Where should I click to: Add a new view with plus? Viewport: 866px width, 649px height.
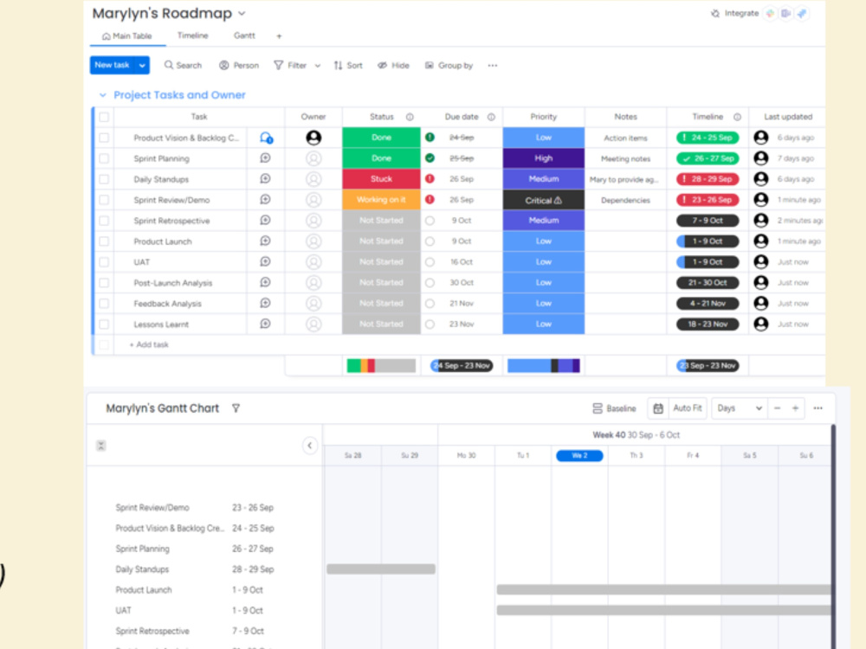point(279,36)
